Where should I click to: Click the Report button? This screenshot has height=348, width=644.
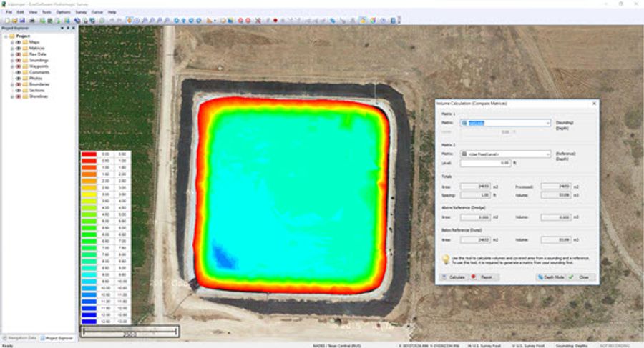click(x=484, y=277)
